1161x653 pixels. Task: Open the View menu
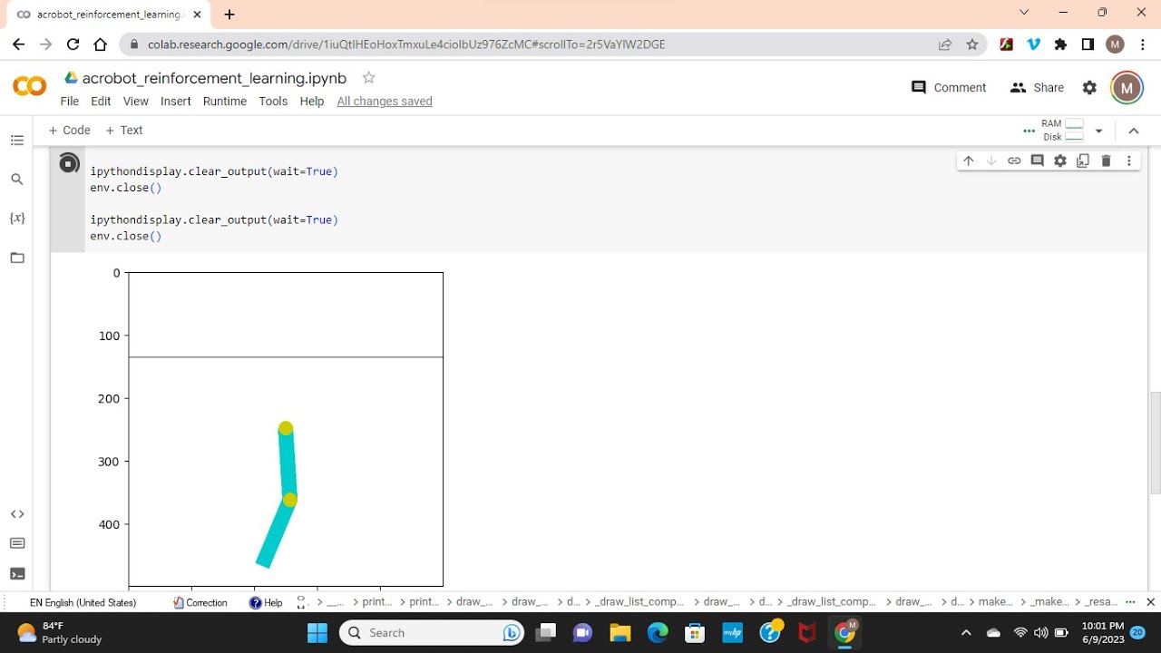pos(136,102)
